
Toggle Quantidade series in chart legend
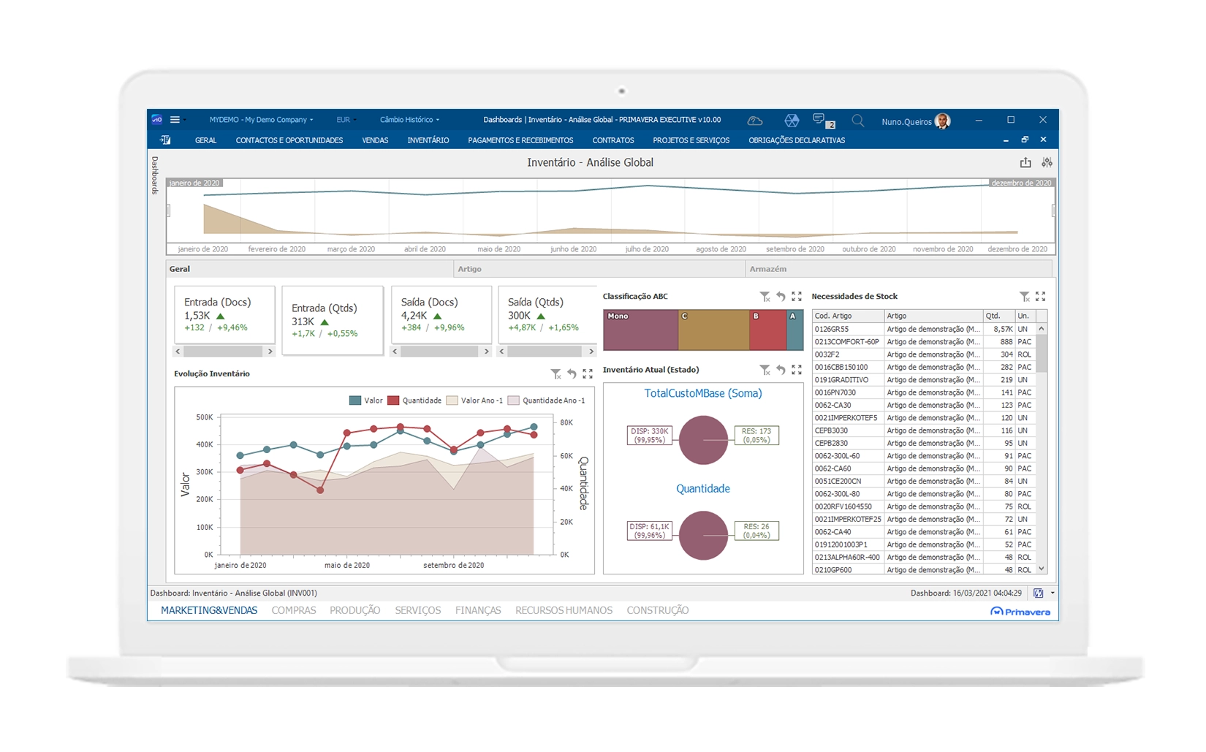(414, 400)
